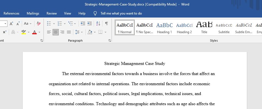This screenshot has height=109, width=262.
Task: Click the Numbering list icon
Action: 60,24
